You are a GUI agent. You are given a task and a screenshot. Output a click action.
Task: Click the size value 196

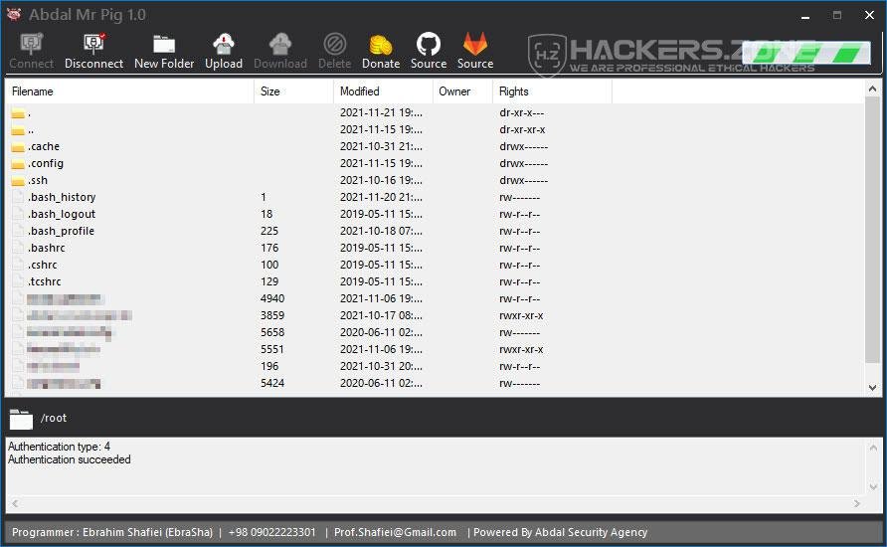point(269,367)
